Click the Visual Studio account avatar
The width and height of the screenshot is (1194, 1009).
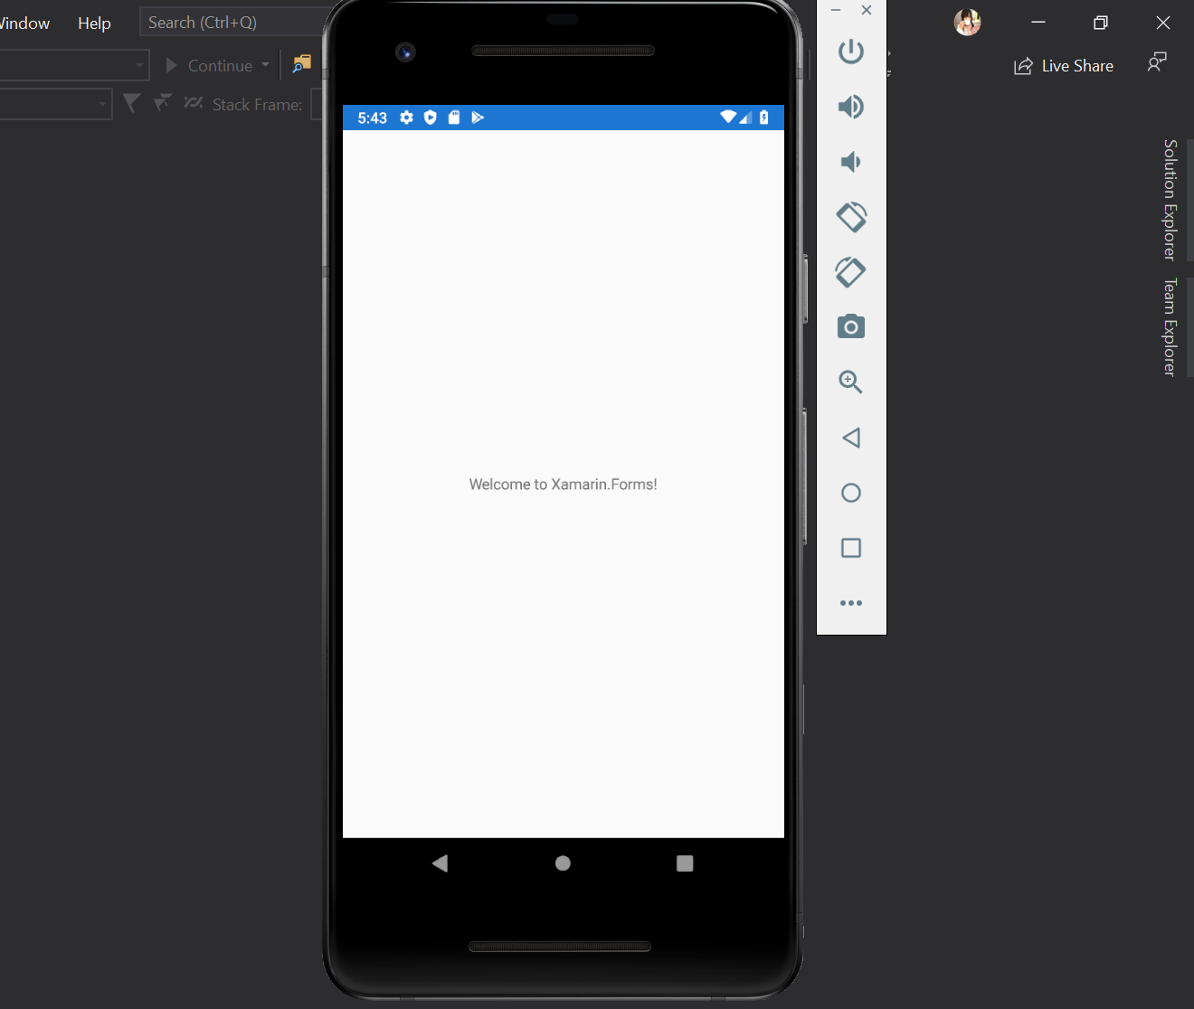(x=967, y=23)
